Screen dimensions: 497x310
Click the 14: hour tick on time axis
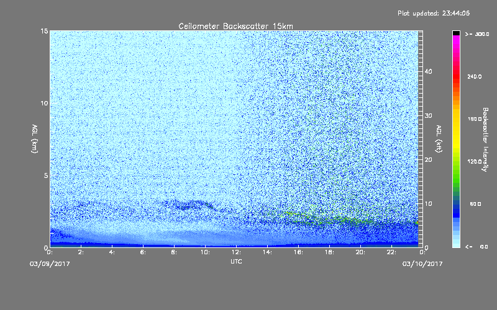[268, 252]
